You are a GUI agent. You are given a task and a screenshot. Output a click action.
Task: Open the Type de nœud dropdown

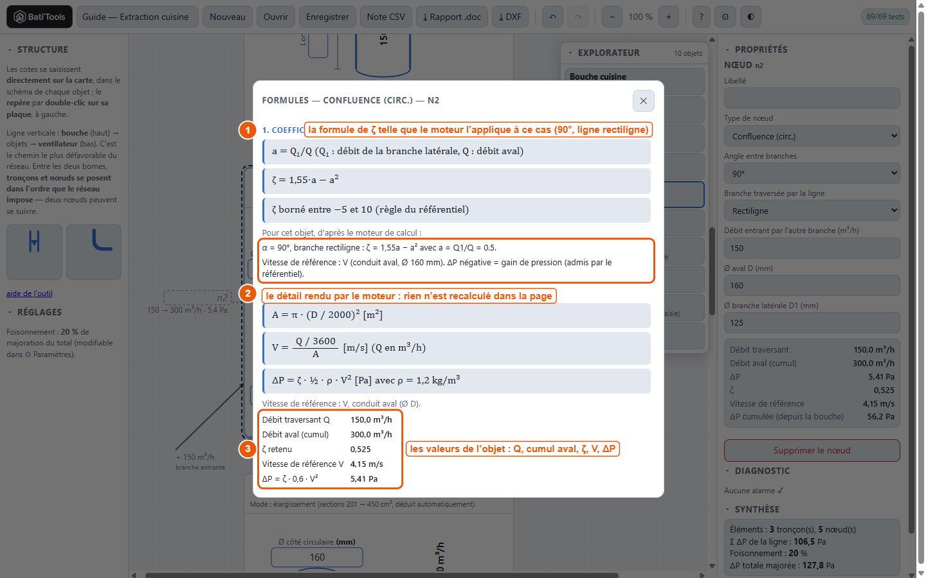[x=812, y=136]
